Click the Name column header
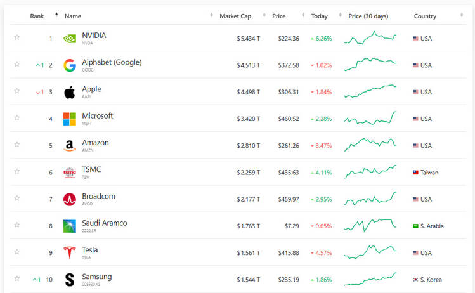 click(73, 16)
